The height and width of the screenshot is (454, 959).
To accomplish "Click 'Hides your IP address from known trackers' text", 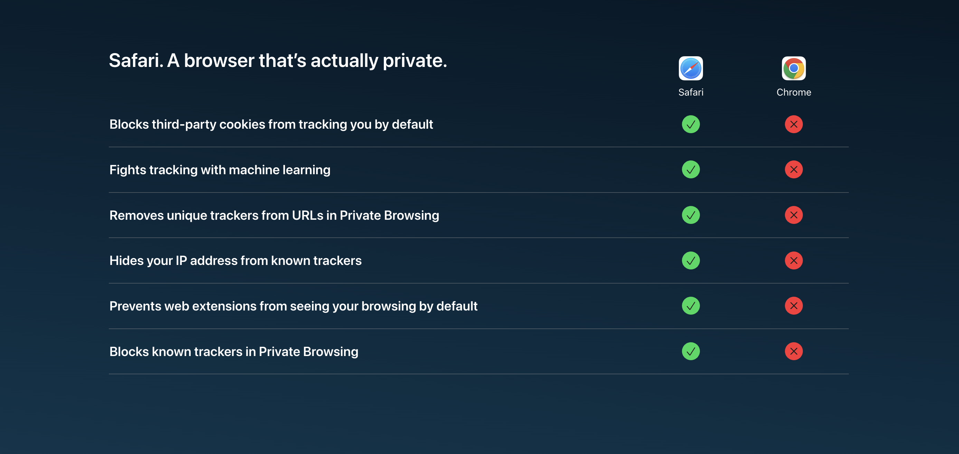I will pos(235,261).
